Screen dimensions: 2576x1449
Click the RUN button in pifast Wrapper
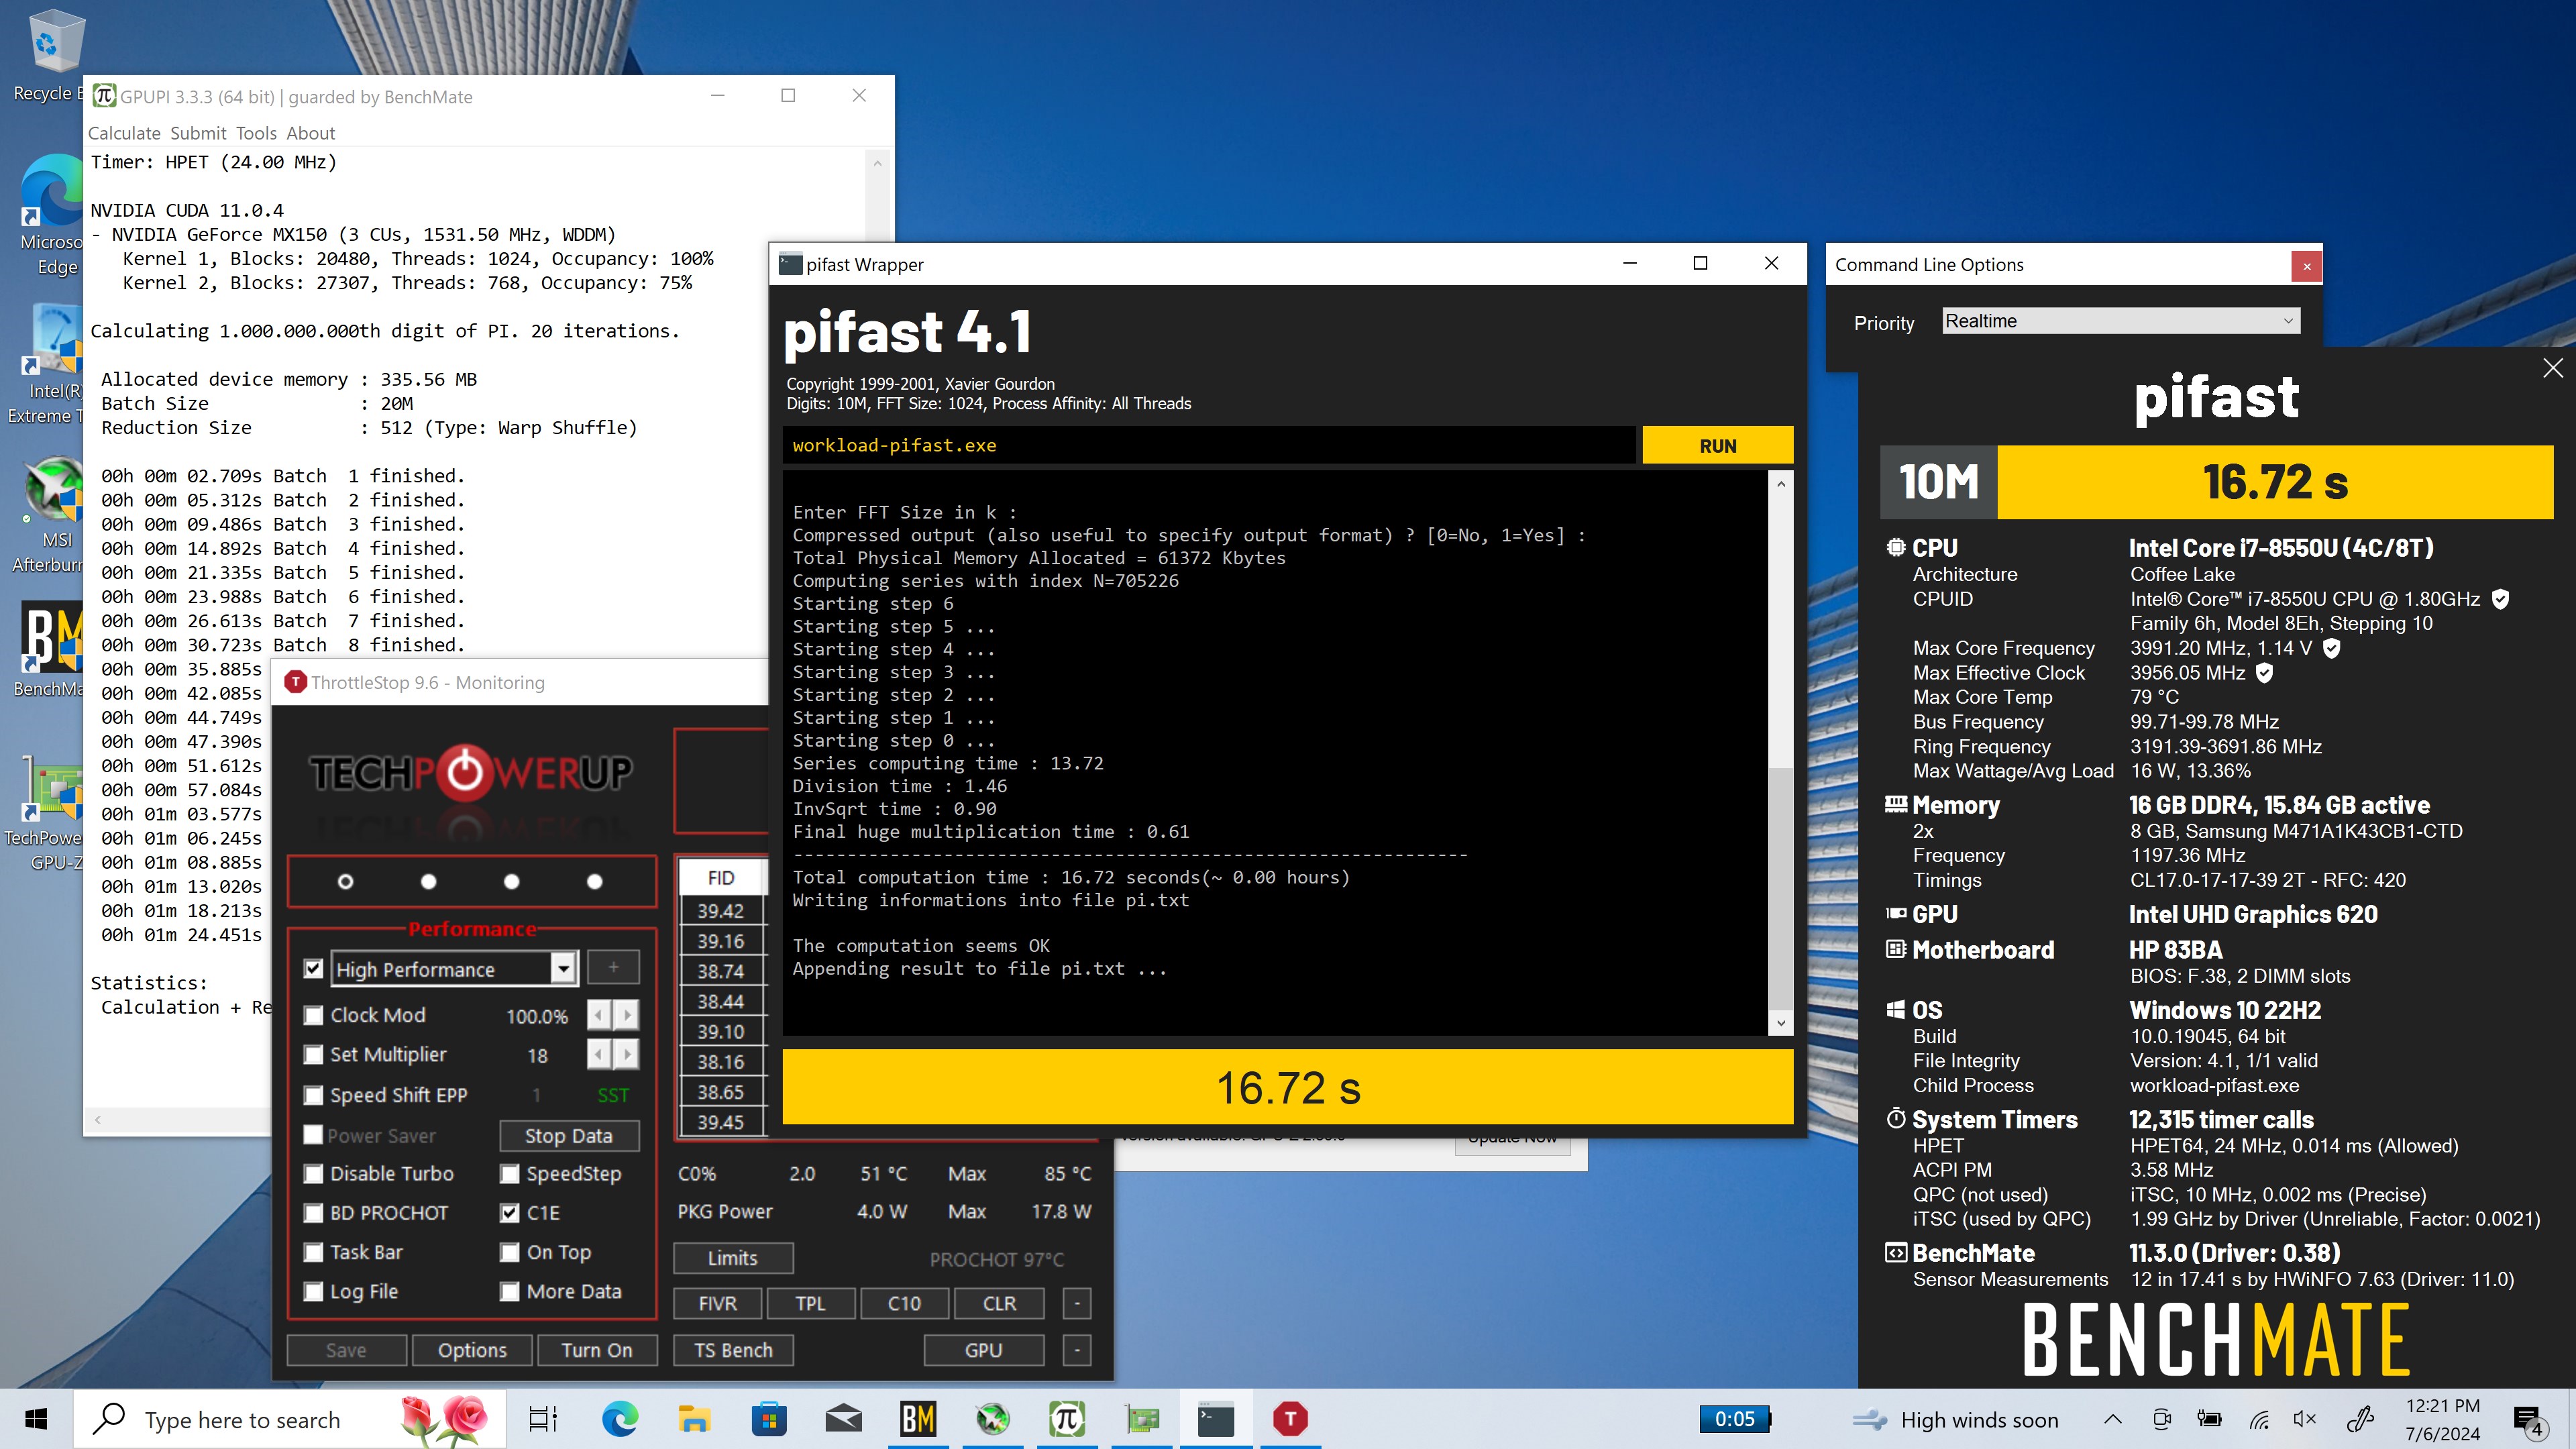pyautogui.click(x=1717, y=446)
